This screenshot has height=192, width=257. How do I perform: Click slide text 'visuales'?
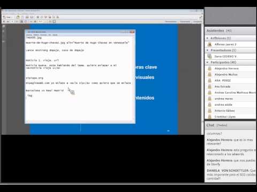tap(145, 77)
